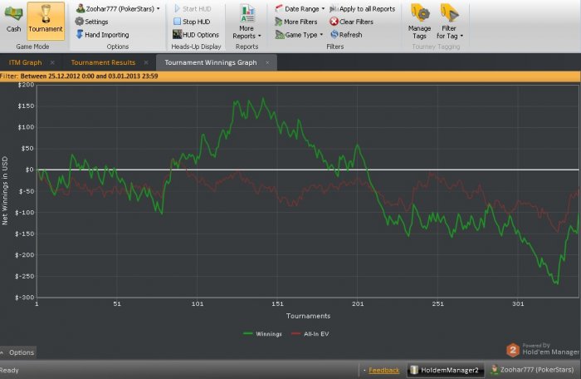Image resolution: width=581 pixels, height=379 pixels.
Task: Switch to ITM Graph tab
Action: click(25, 62)
